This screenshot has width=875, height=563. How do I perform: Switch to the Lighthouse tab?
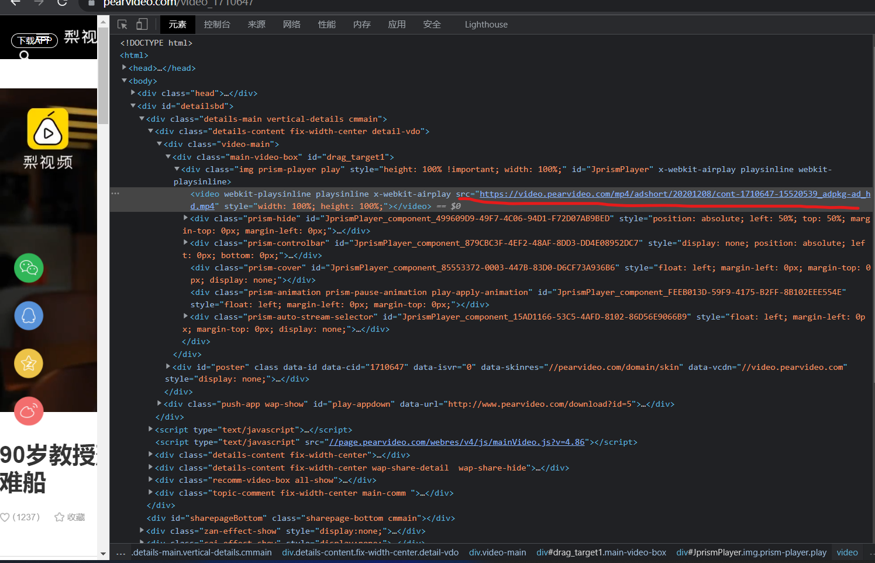486,25
